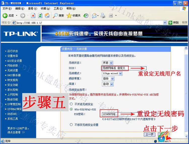The width and height of the screenshot is (189, 144).
Task: Select 不开启无线安全 radio button
Action: coord(71,104)
